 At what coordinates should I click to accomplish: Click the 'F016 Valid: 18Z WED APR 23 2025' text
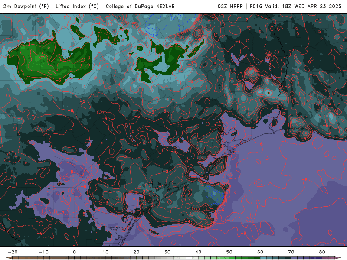click(x=296, y=6)
